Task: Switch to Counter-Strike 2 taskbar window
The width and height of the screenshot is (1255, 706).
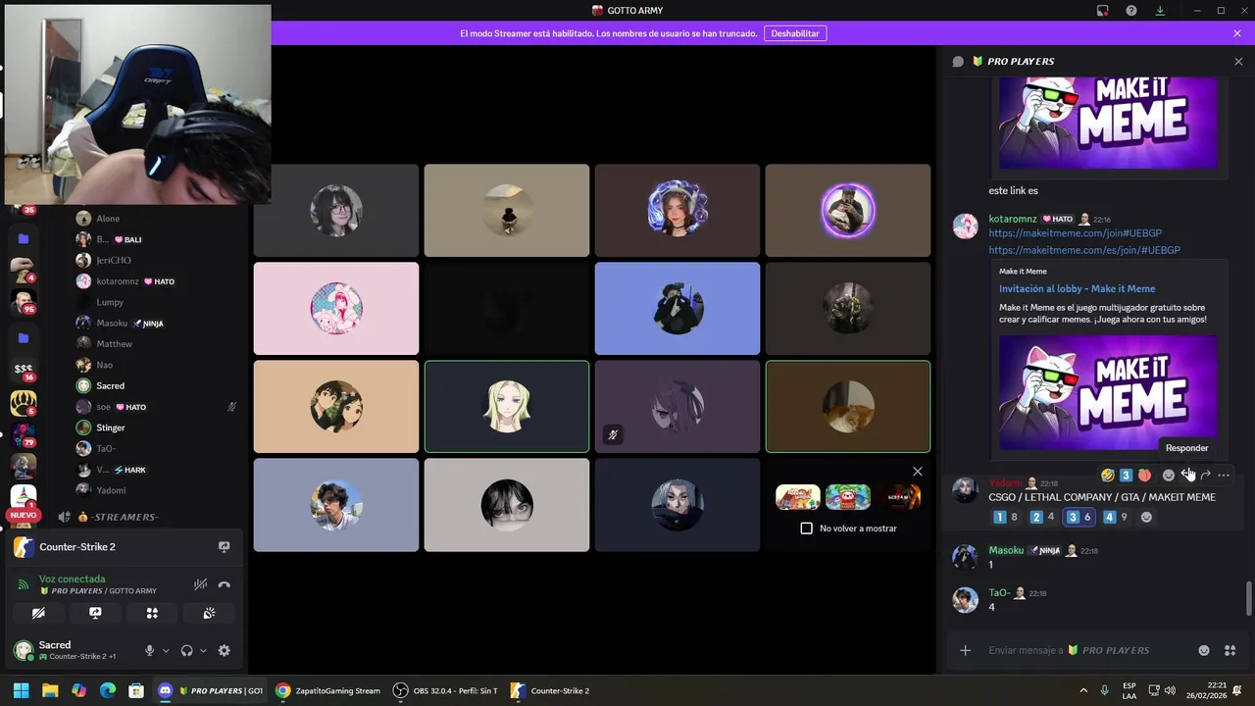Action: 550,690
